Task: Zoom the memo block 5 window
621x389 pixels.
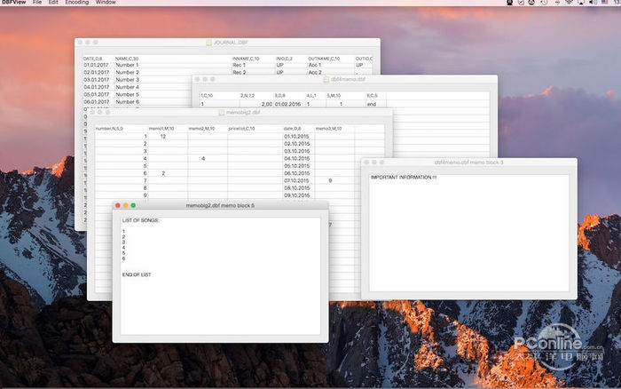Action: pyautogui.click(x=134, y=205)
